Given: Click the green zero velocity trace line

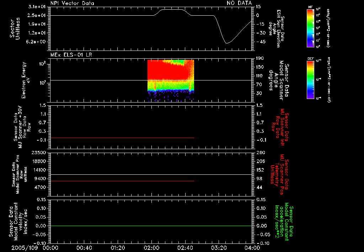Looking at the screenshot, I should click(151, 226).
